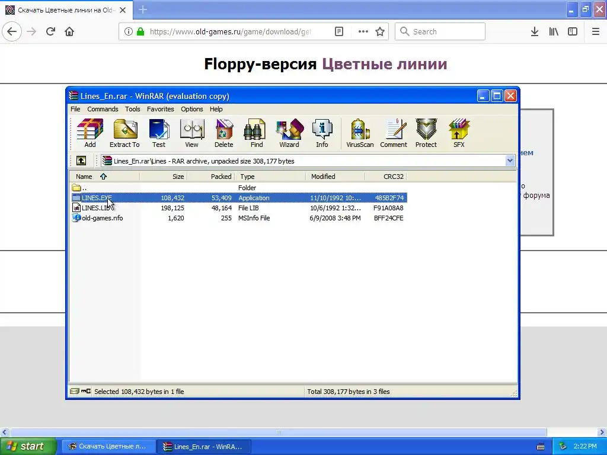The width and height of the screenshot is (607, 455).
Task: Run VirusScan on the archive
Action: pos(360,133)
